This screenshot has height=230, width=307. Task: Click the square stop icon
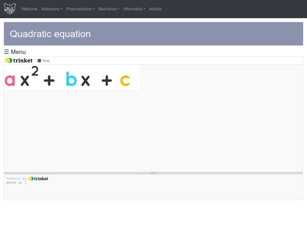pos(39,61)
